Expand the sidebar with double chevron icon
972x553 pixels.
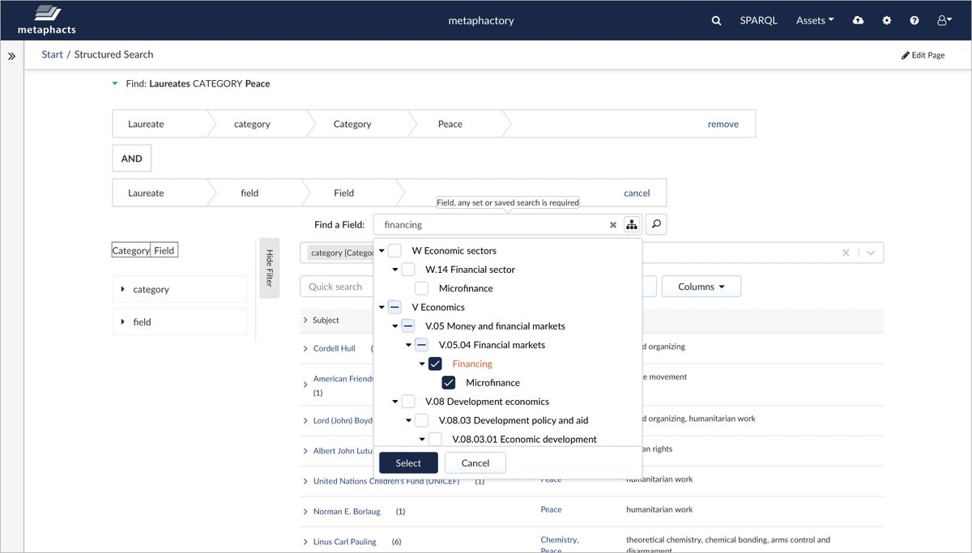12,56
